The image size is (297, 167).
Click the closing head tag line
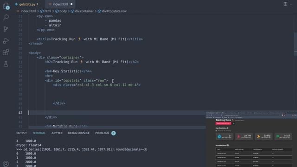click(36, 44)
